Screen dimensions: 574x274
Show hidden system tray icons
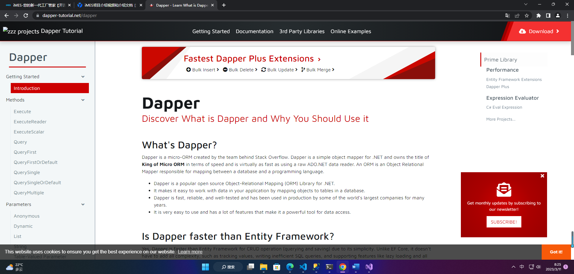(513, 267)
